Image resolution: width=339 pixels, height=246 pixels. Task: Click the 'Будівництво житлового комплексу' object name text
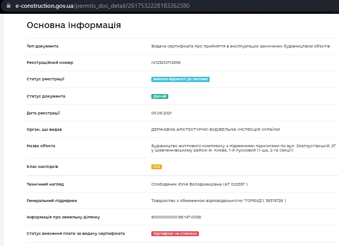(243, 148)
